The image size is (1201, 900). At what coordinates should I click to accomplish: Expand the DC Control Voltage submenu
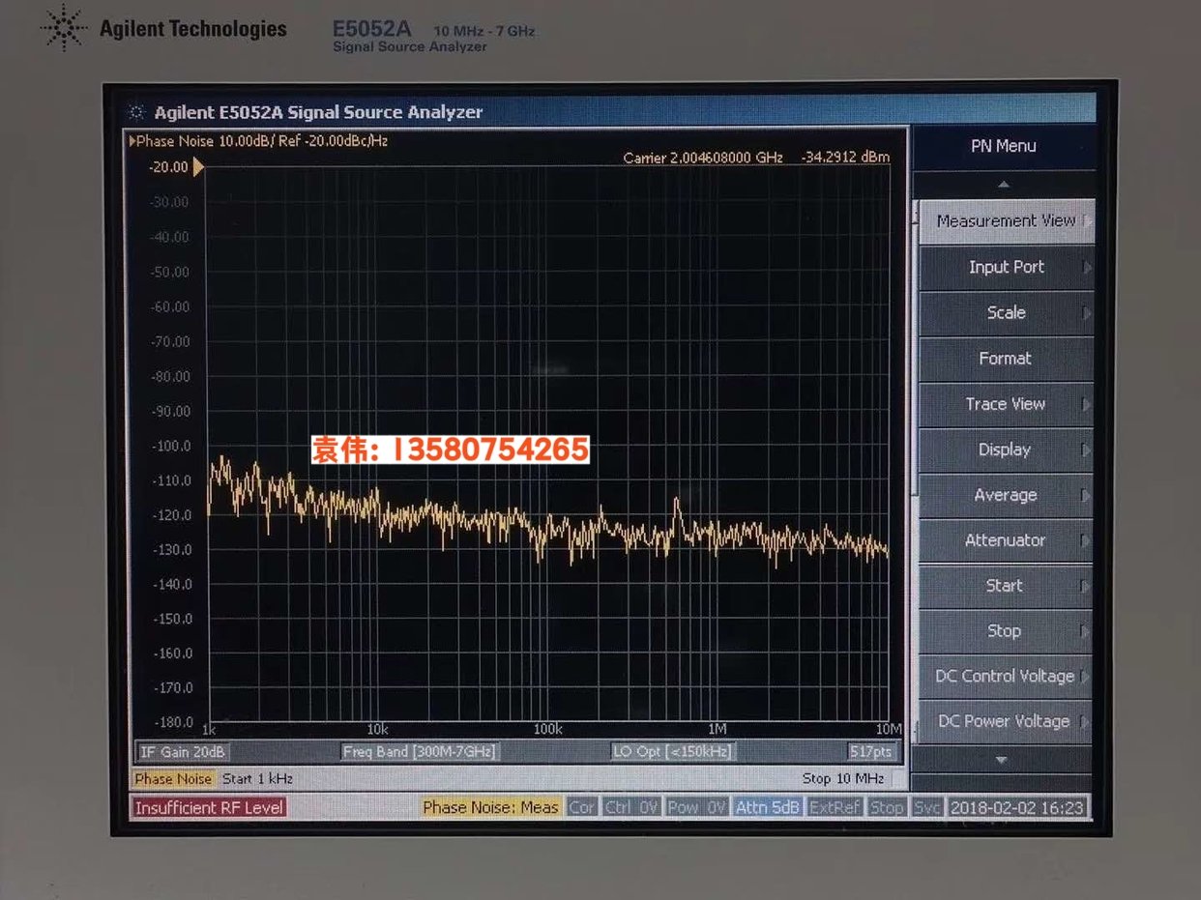coord(1006,676)
